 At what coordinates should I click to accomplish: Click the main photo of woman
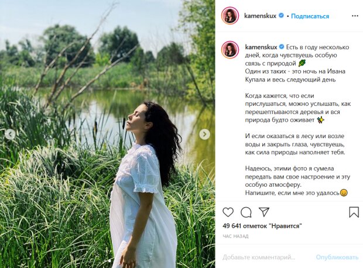click(107, 134)
